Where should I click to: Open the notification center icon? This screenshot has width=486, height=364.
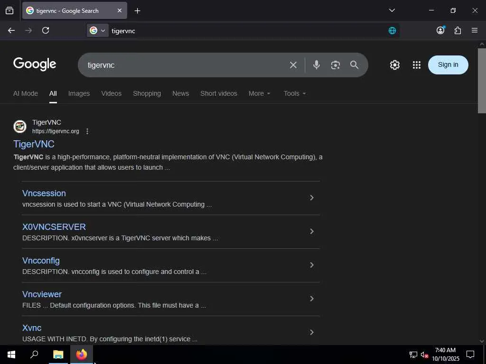click(x=470, y=355)
